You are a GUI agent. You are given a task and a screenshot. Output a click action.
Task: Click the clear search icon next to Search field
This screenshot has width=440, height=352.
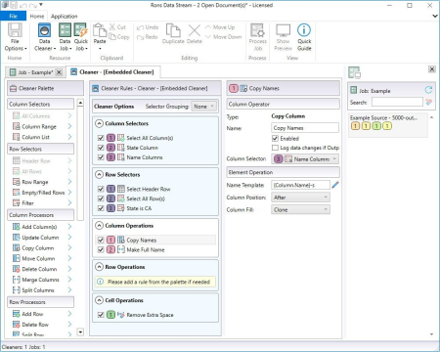(429, 102)
